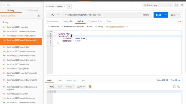Add a new request tab with plus
The height and width of the screenshot is (104, 186).
point(69,7)
